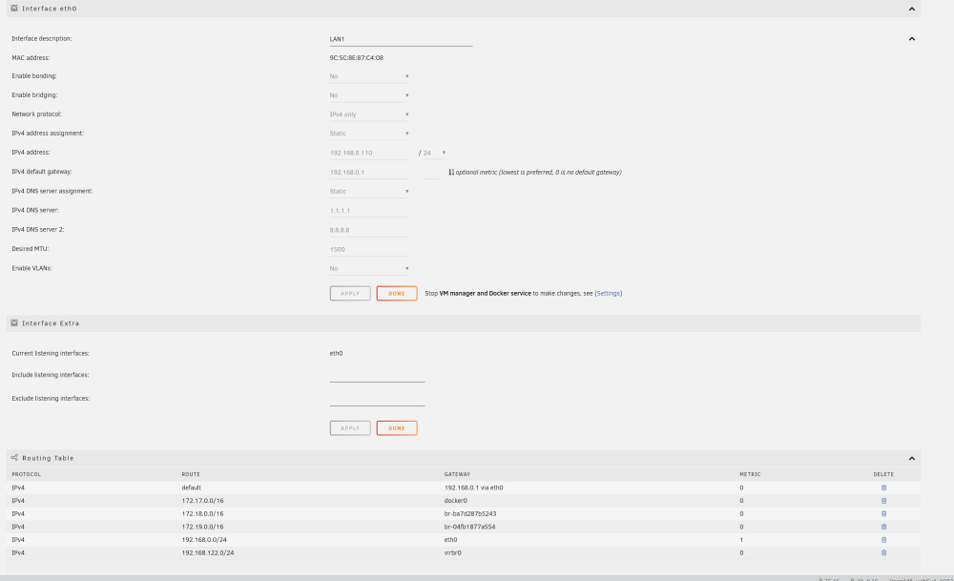
Task: Open the IPv4 DNS server assignment dropdown
Action: point(368,191)
